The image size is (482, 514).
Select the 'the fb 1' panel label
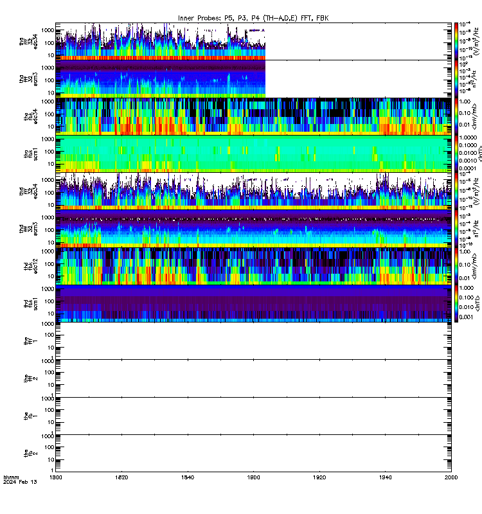(x=30, y=416)
